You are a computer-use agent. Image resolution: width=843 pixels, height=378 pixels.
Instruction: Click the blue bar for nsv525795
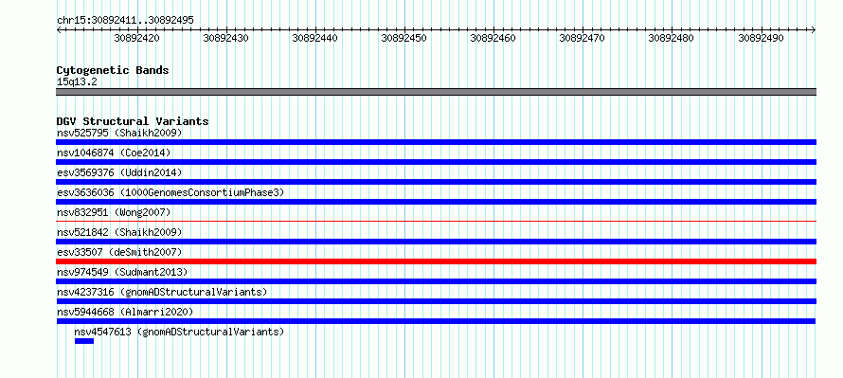point(436,142)
